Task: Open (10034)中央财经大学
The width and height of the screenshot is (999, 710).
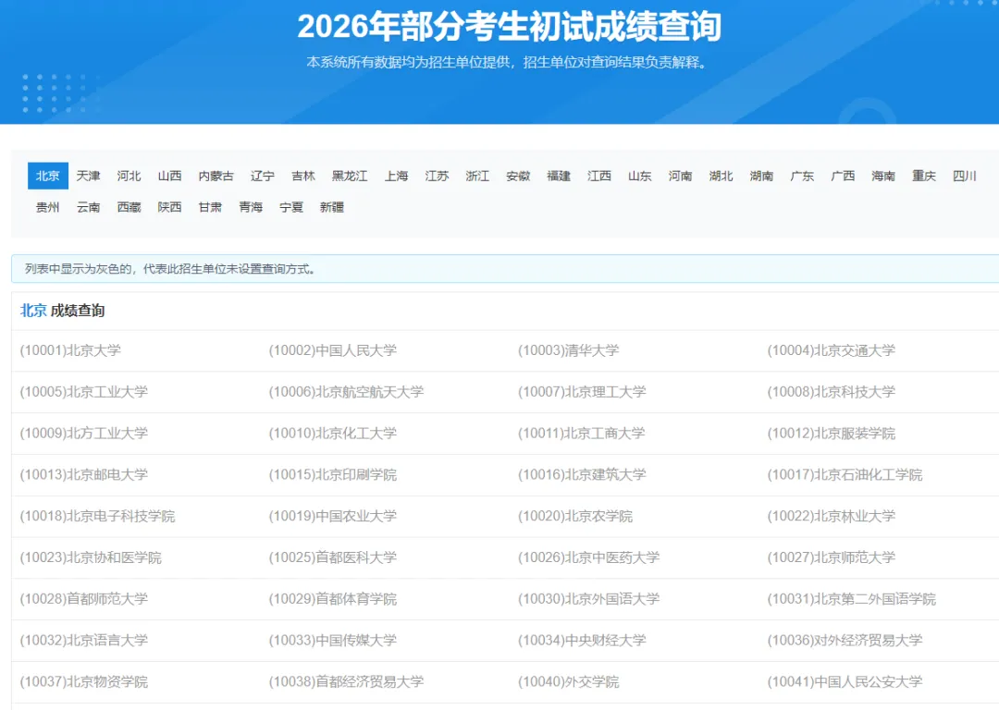Action: pyautogui.click(x=582, y=640)
